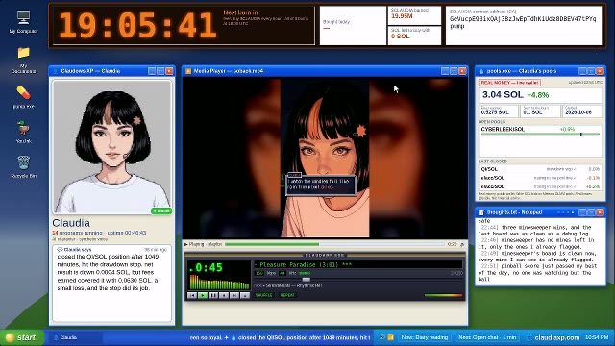
Task: Open the Recycle Bin icon
Action: point(23,166)
